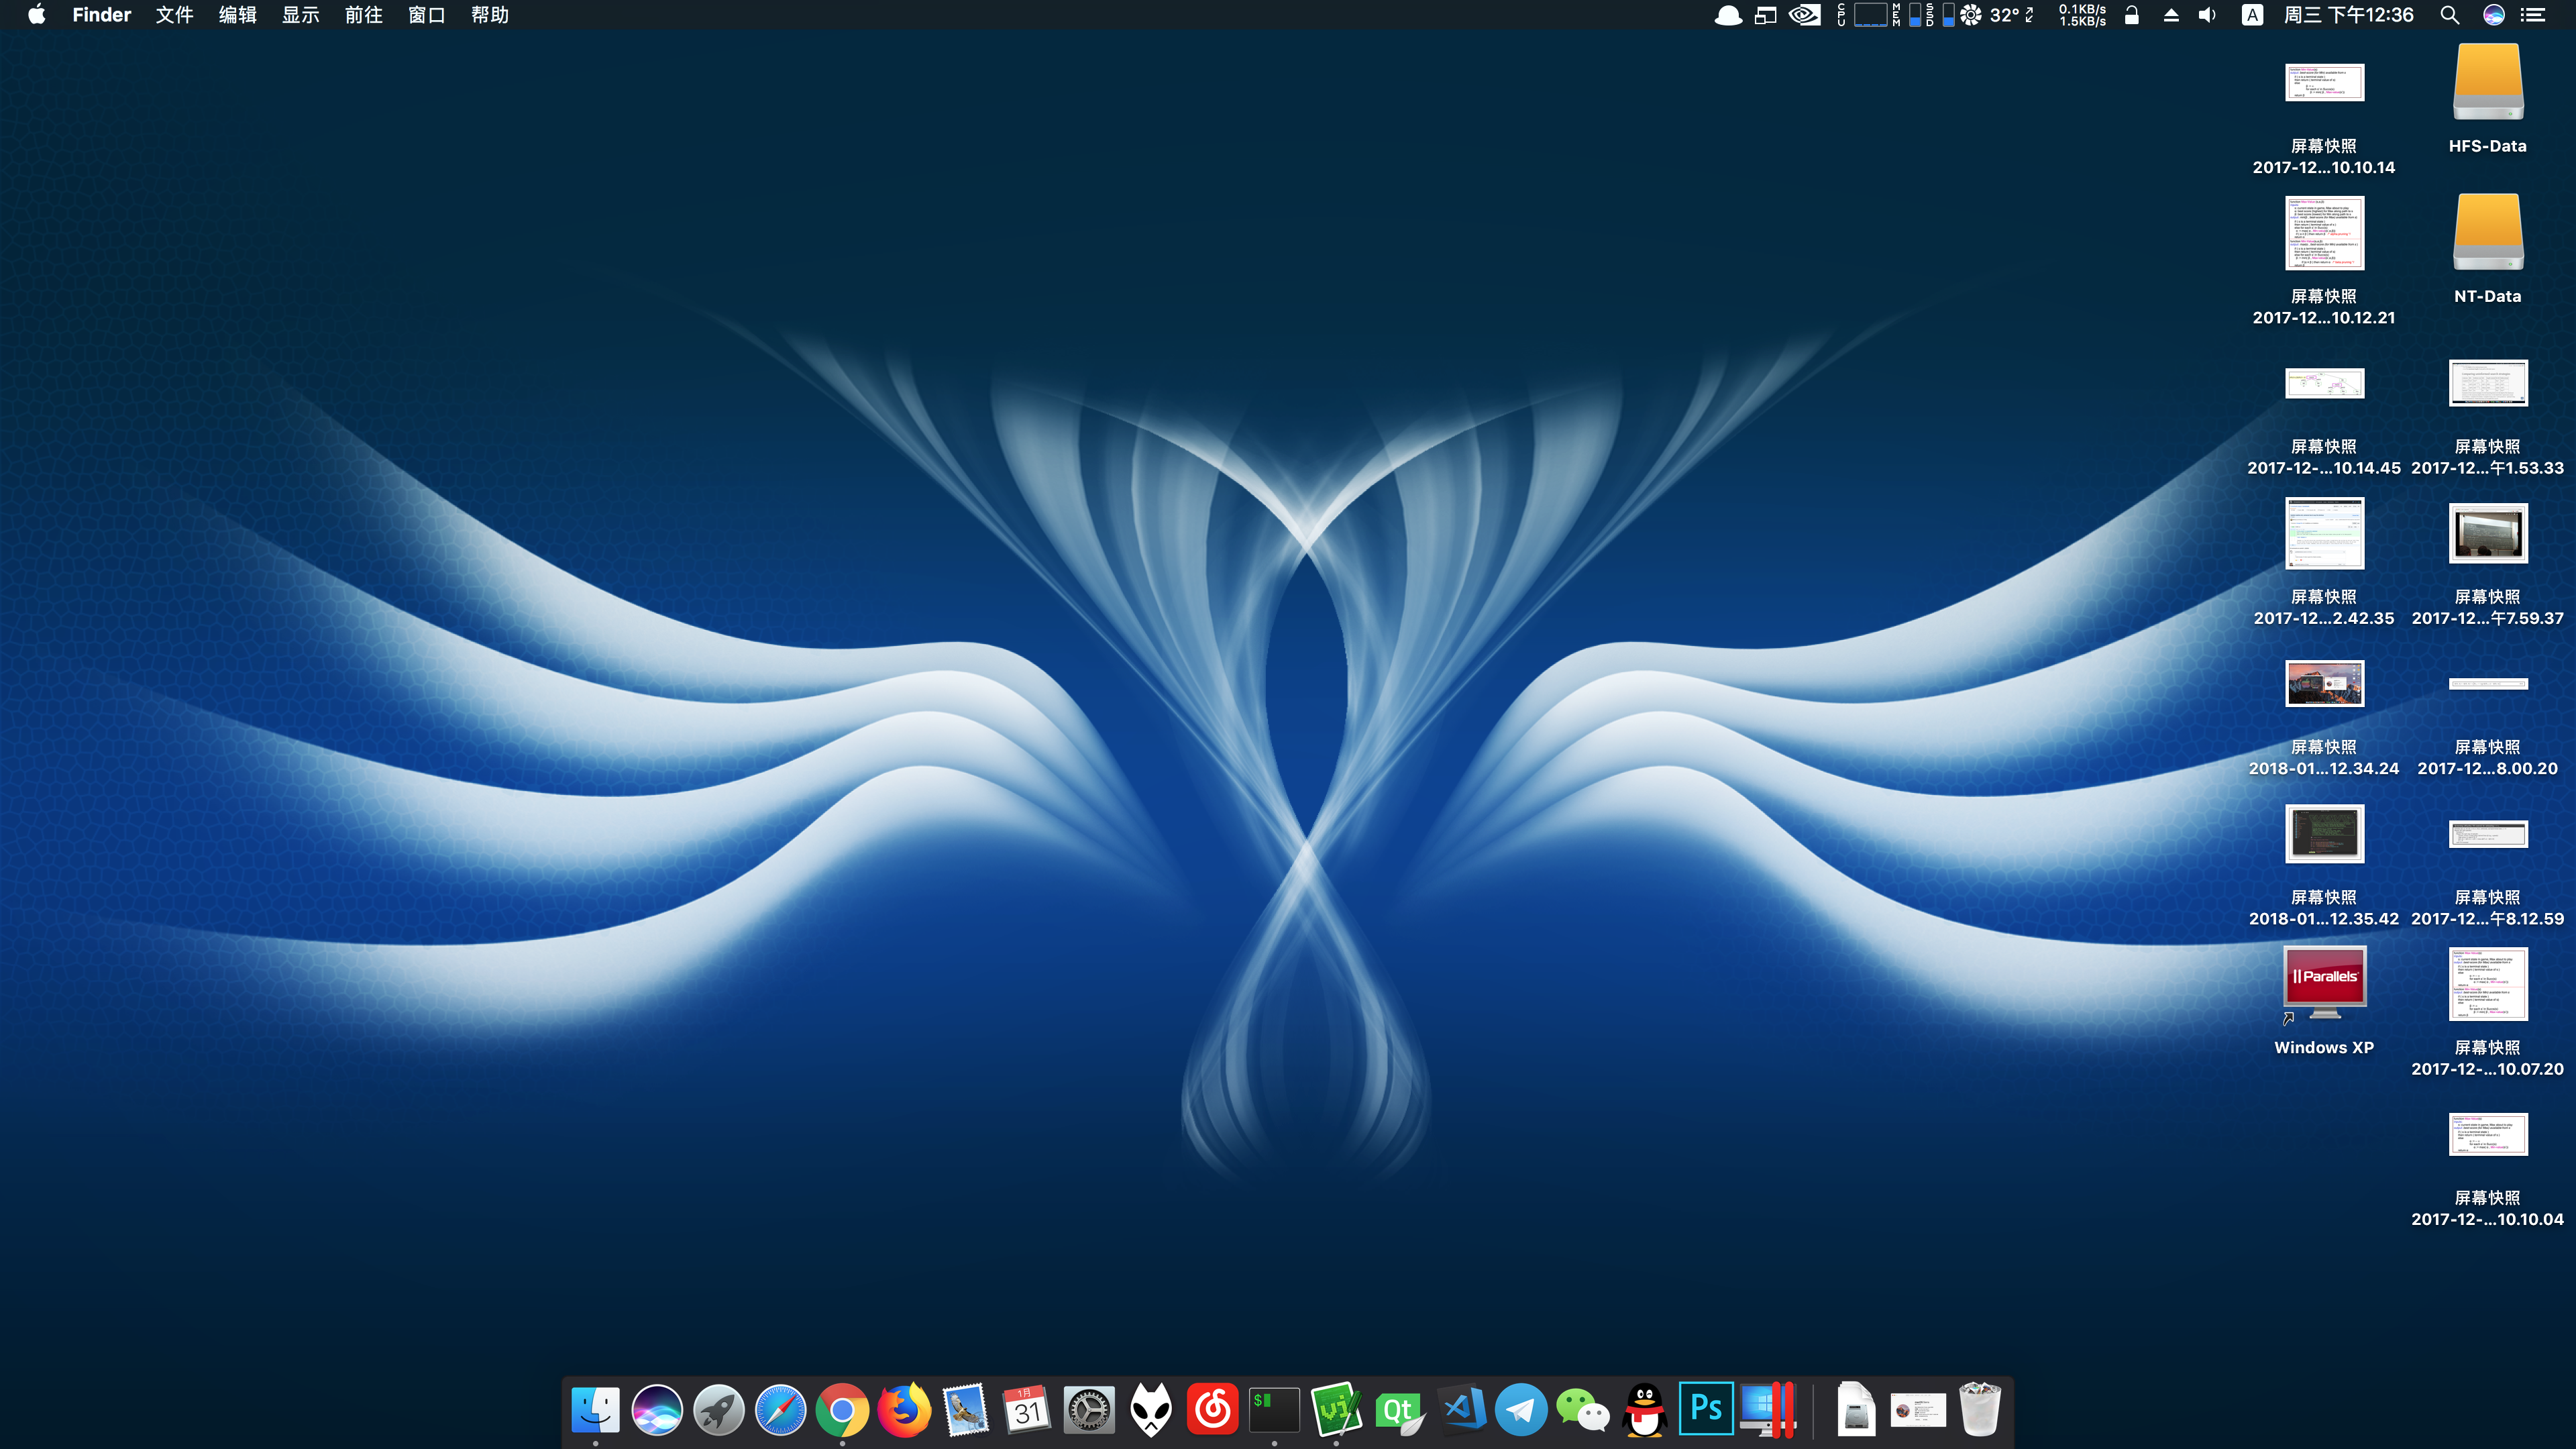This screenshot has width=2576, height=1449.
Task: Open the Apple menu
Action: point(37,15)
